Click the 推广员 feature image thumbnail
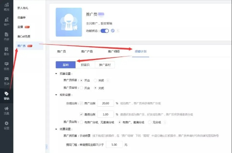 click(x=69, y=22)
